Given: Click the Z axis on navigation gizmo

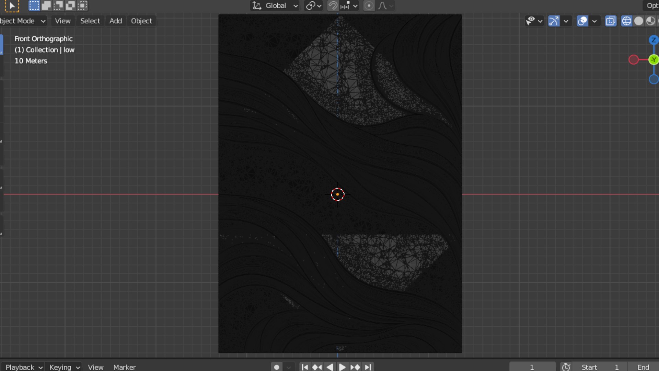Looking at the screenshot, I should pos(654,40).
